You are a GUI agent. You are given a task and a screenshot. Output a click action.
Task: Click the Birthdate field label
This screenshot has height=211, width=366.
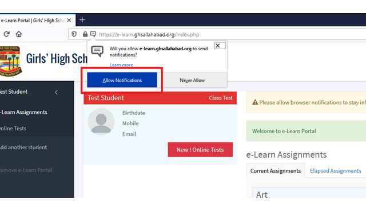(133, 113)
